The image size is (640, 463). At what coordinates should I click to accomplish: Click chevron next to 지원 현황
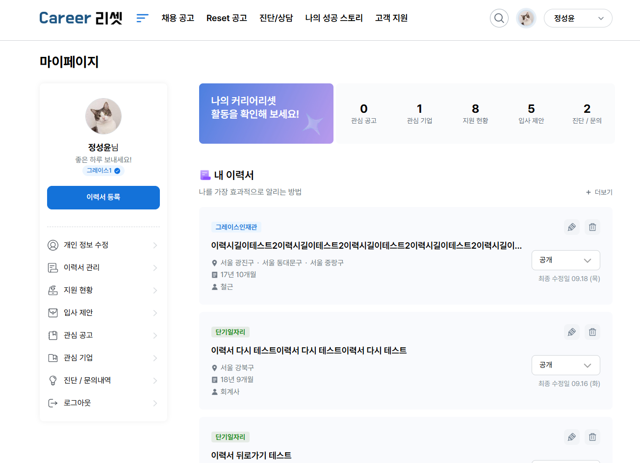pos(155,290)
